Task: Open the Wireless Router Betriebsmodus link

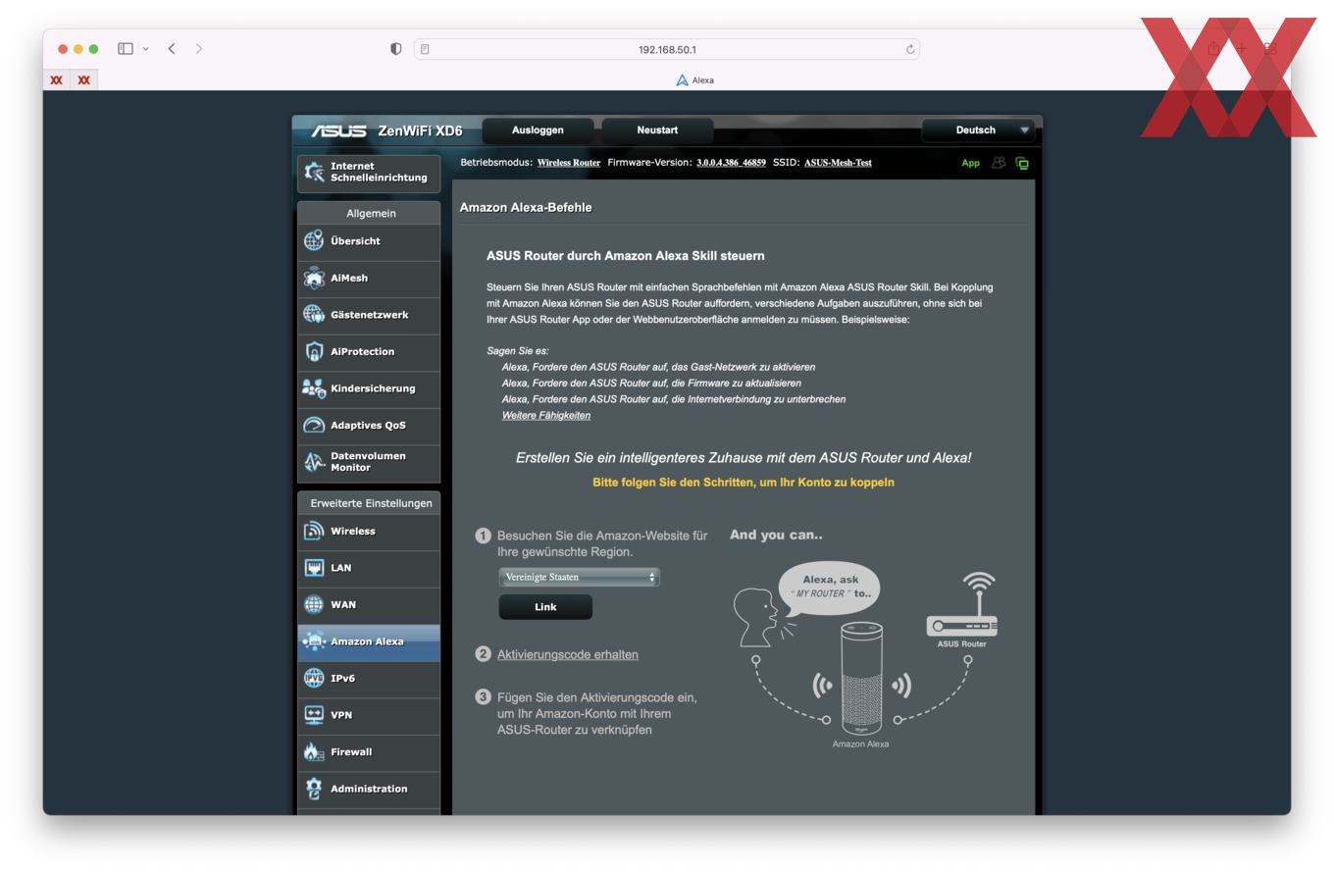Action: [x=569, y=163]
